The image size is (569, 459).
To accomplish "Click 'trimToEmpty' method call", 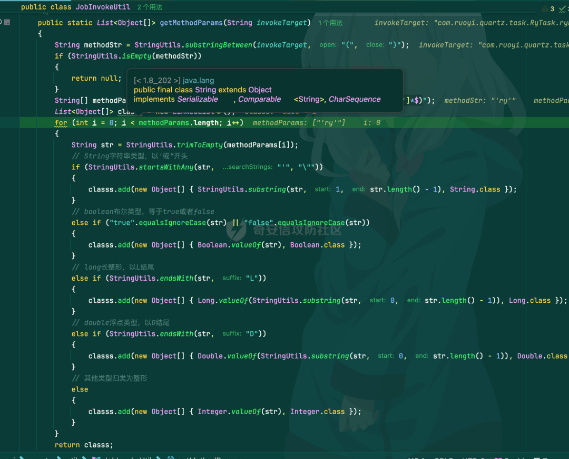I will 200,145.
